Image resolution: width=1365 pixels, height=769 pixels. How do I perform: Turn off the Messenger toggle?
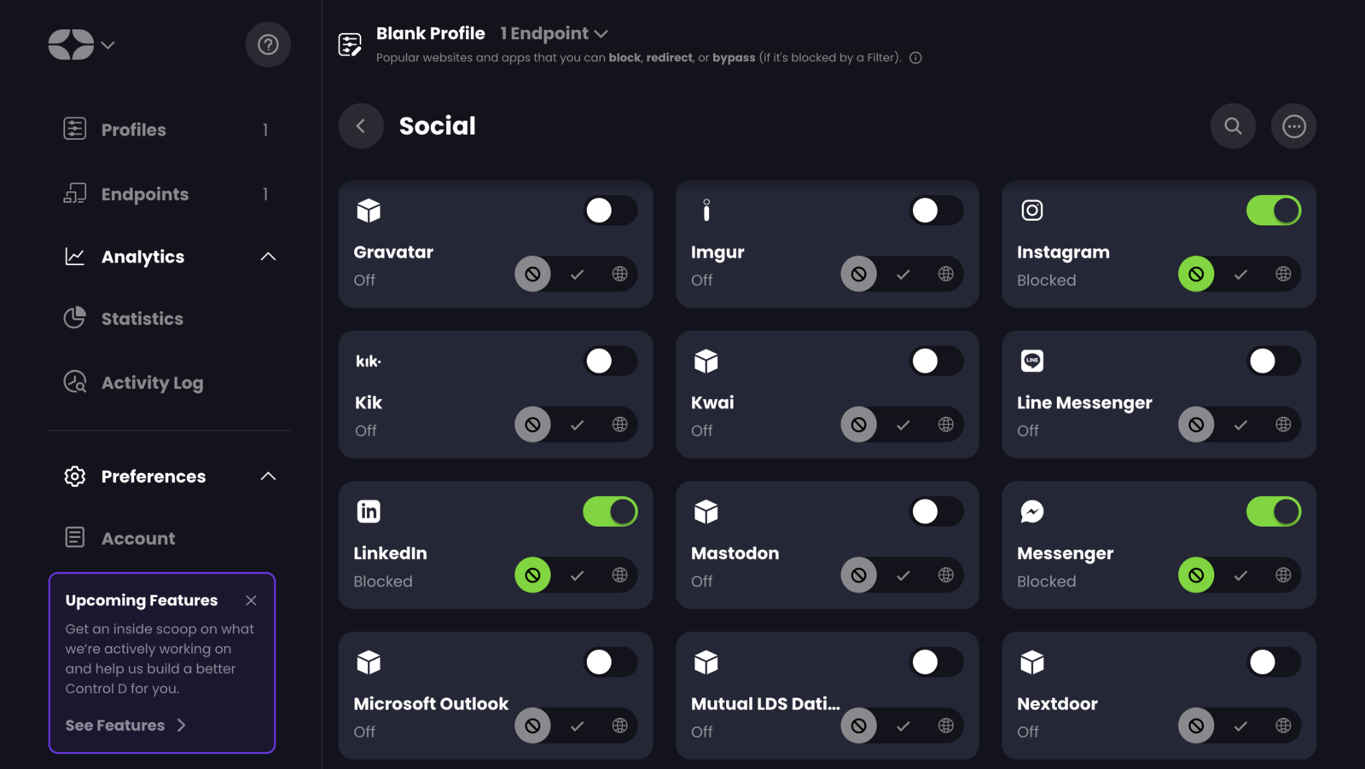(x=1274, y=512)
